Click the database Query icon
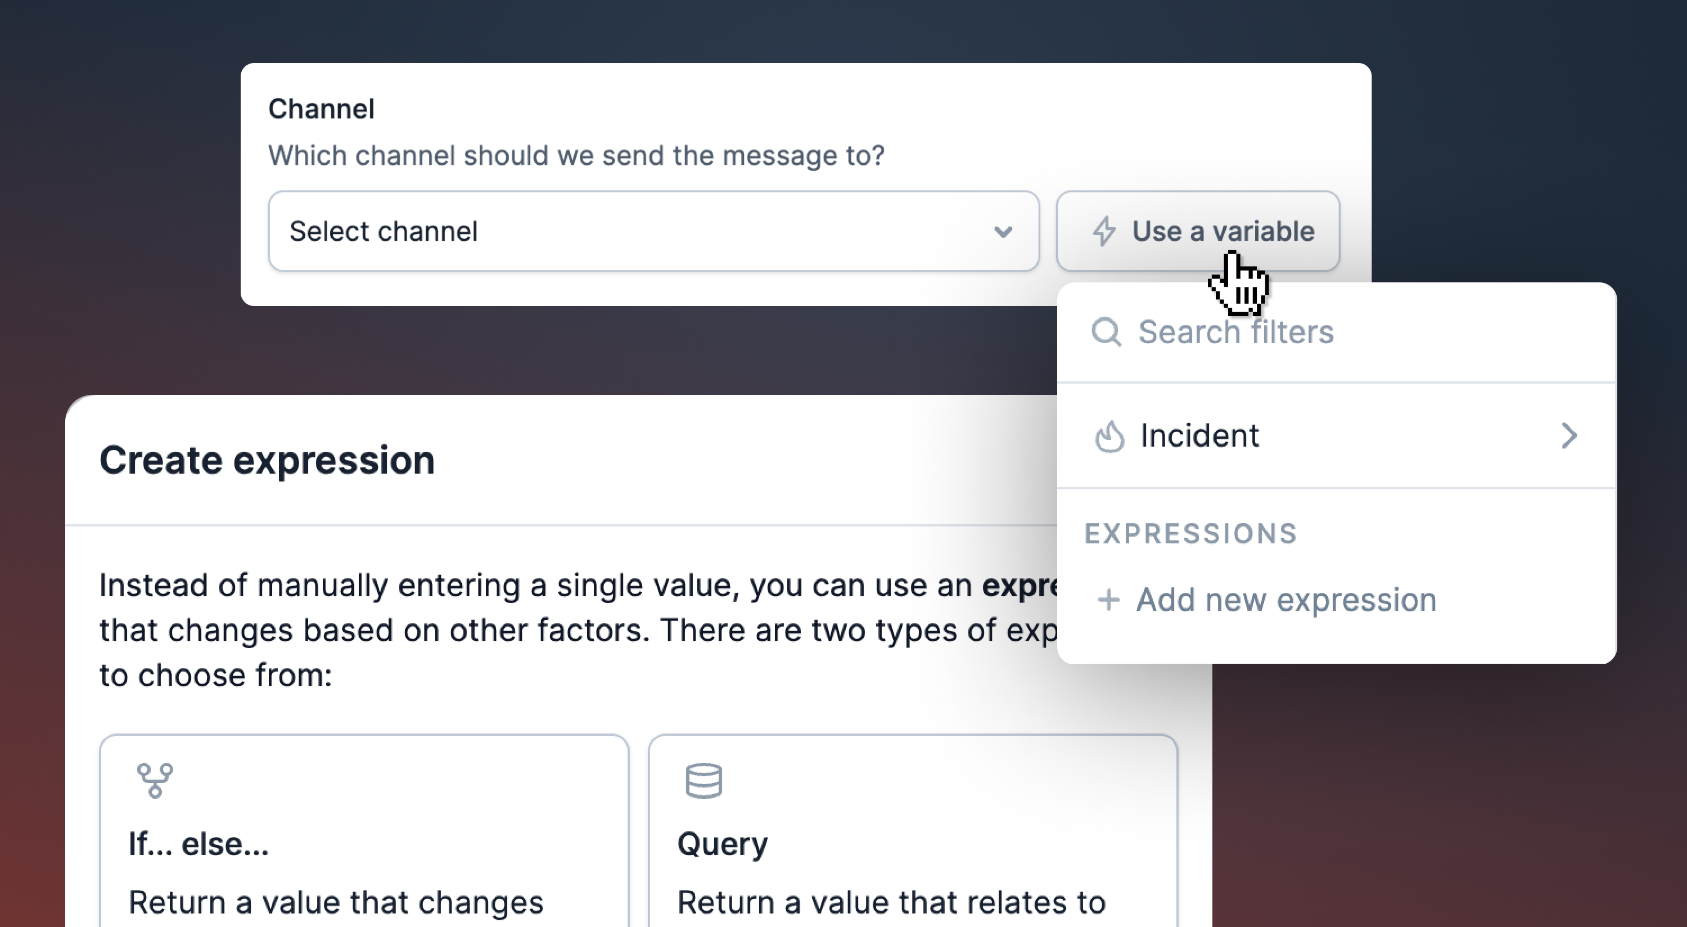This screenshot has width=1687, height=927. pos(703,780)
